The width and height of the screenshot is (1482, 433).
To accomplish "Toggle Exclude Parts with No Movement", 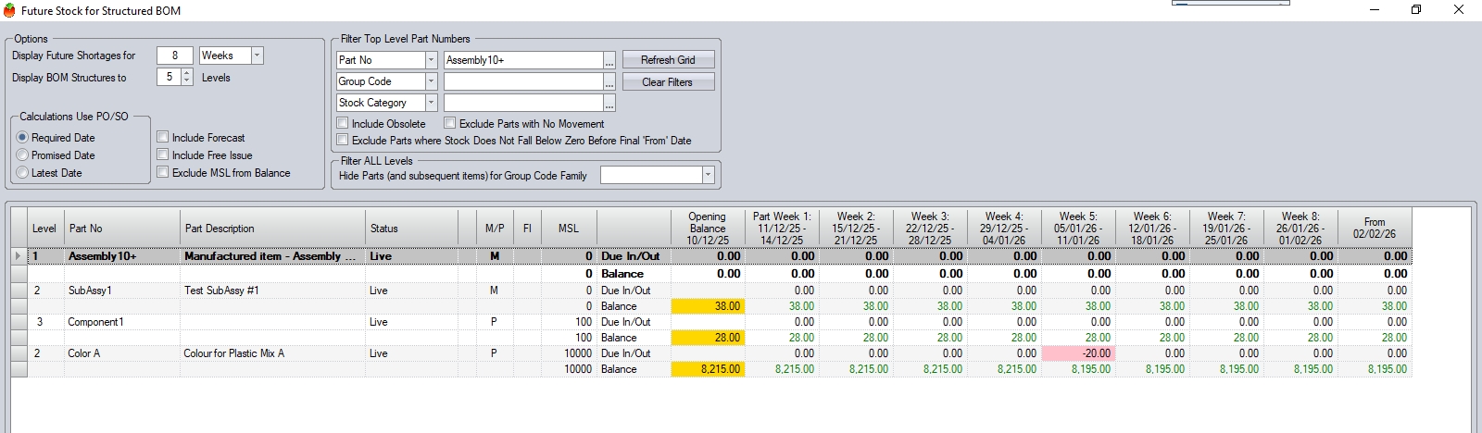I will [450, 124].
